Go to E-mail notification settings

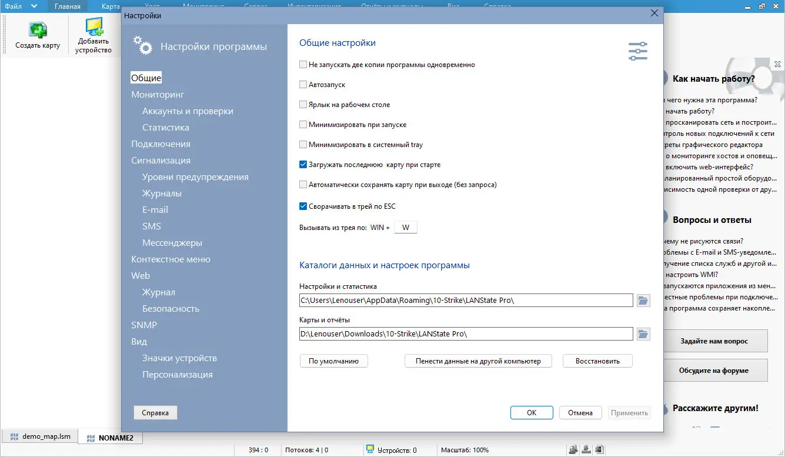point(155,210)
